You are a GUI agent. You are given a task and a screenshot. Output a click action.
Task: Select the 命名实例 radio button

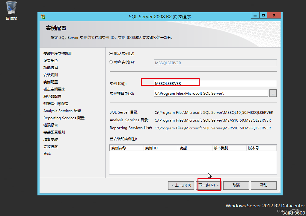[x=111, y=62]
